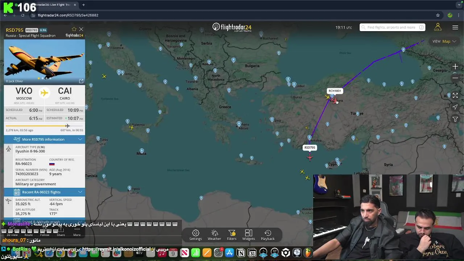
Task: Go back in the browser
Action: pos(5,15)
